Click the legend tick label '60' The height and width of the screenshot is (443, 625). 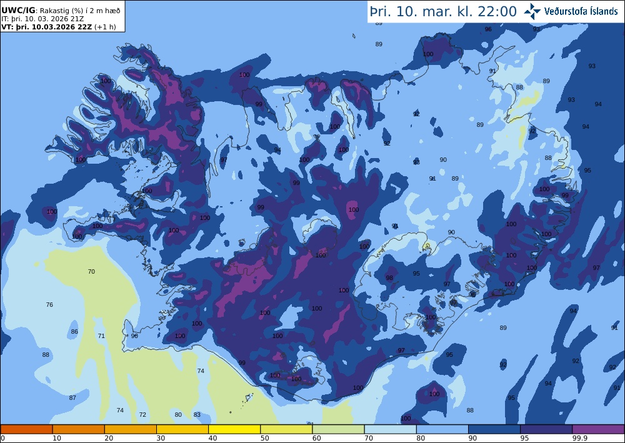click(x=317, y=438)
